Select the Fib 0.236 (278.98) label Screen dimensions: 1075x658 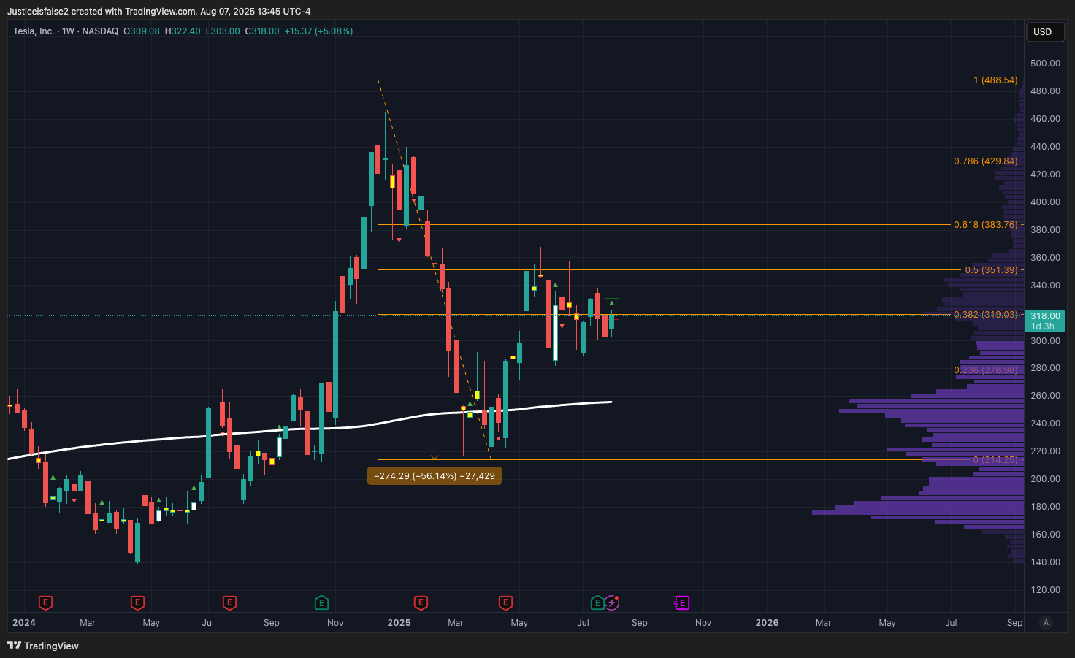coord(986,370)
